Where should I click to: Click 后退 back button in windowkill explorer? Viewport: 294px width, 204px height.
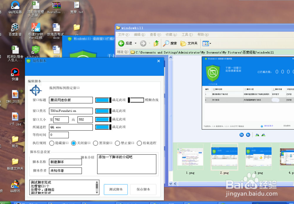point(125,43)
